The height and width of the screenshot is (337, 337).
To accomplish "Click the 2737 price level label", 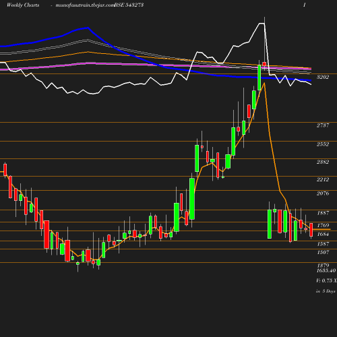I will coord(323,125).
